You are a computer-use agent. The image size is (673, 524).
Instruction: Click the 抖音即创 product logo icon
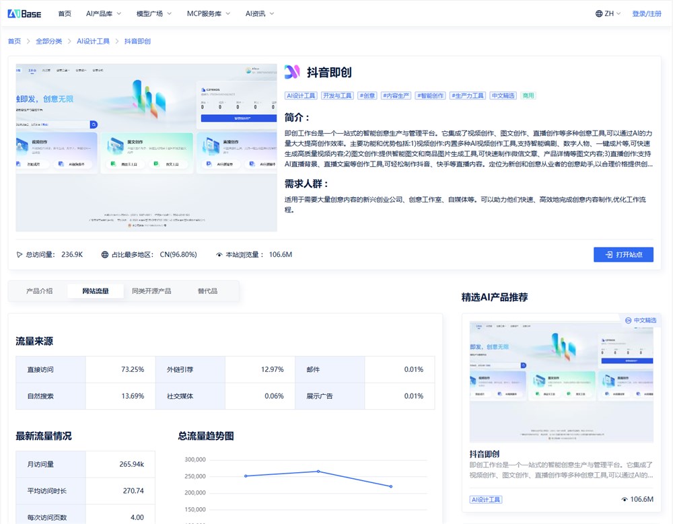(x=292, y=72)
